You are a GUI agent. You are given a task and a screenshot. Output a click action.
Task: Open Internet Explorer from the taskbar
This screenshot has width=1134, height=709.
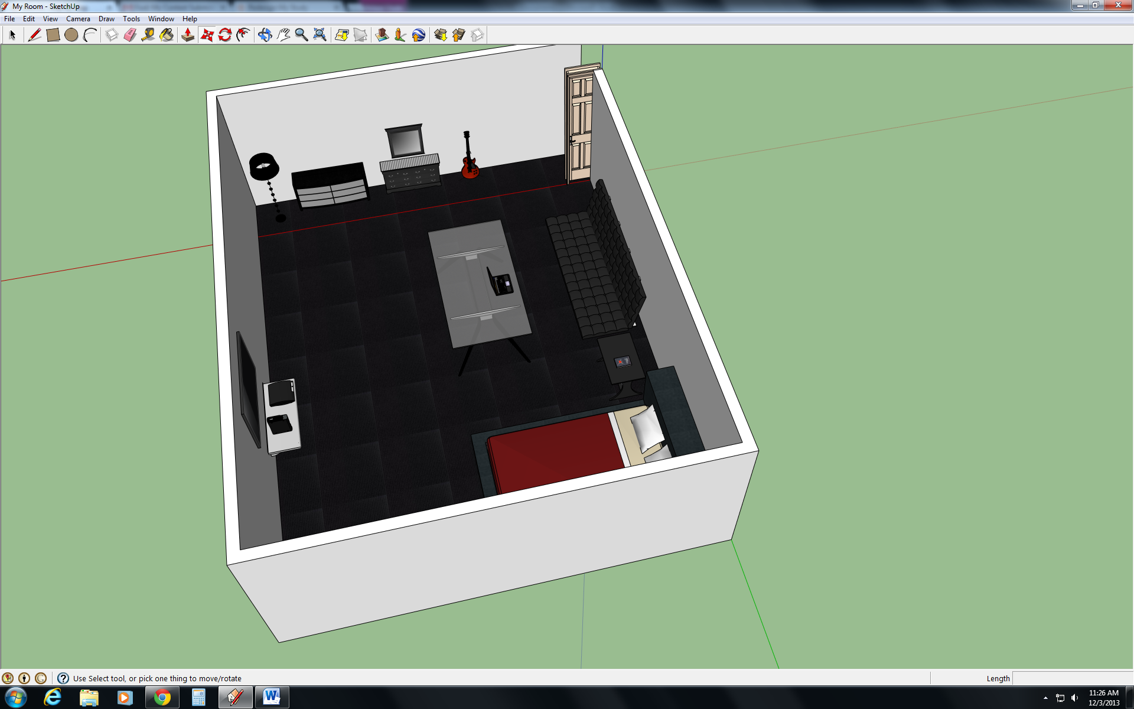coord(53,698)
